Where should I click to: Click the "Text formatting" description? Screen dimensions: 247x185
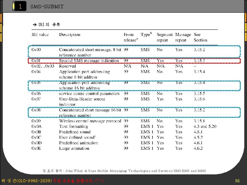click(x=73, y=126)
